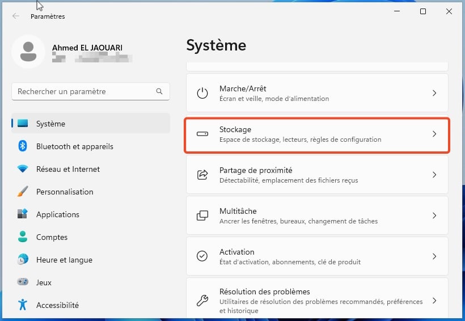Click the user profile avatar picture
The height and width of the screenshot is (321, 465).
pyautogui.click(x=28, y=52)
